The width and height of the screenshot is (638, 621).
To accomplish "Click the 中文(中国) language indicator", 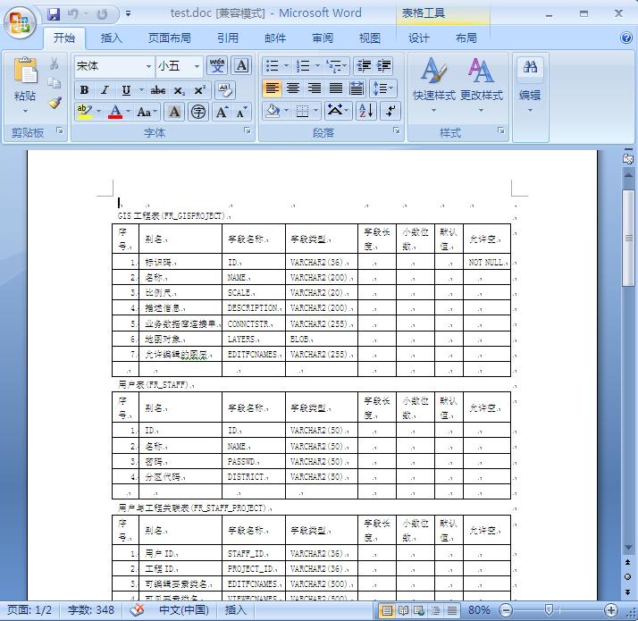I will coord(184,610).
